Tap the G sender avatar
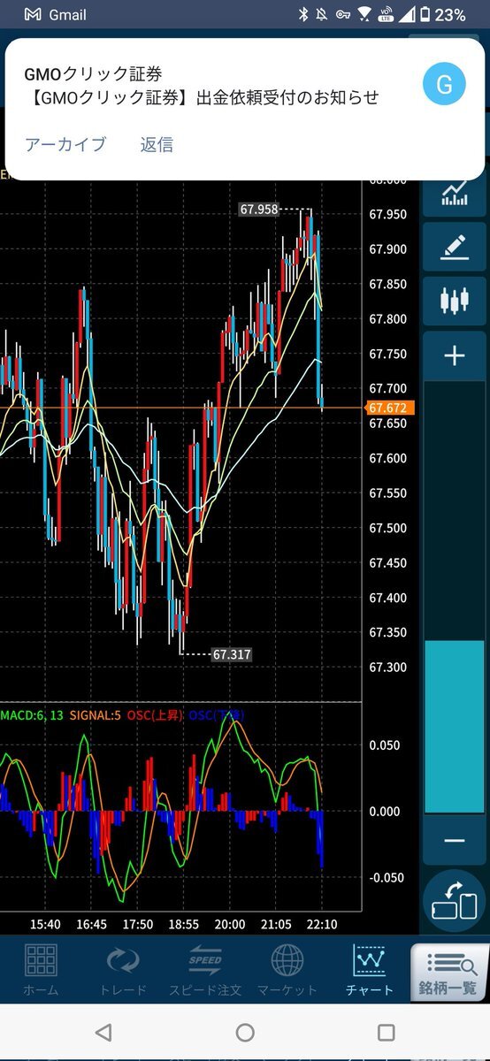Screen dimensions: 490x1061 pos(445,85)
